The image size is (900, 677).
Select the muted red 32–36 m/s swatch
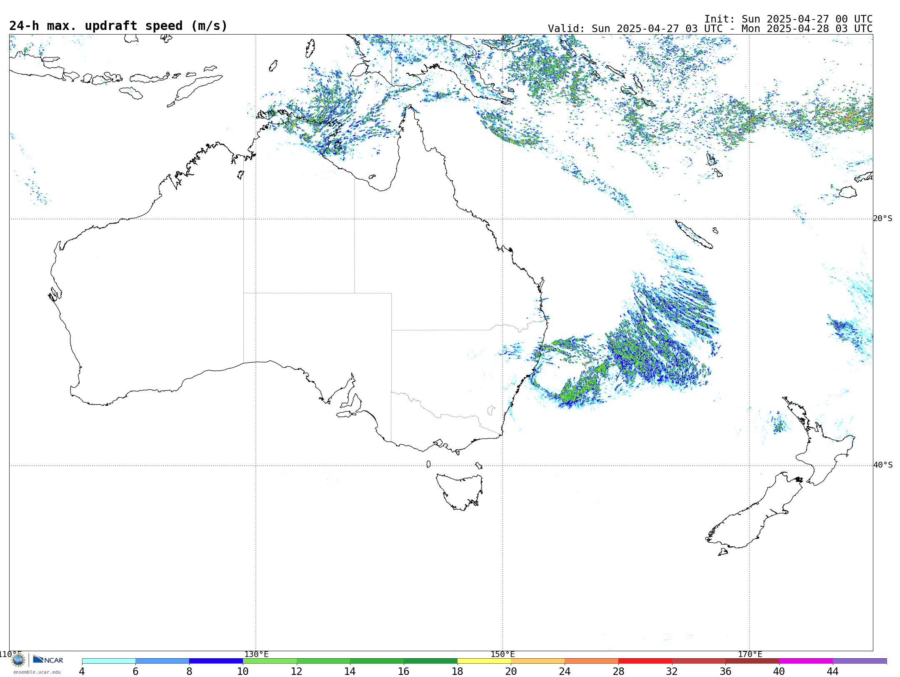point(699,661)
